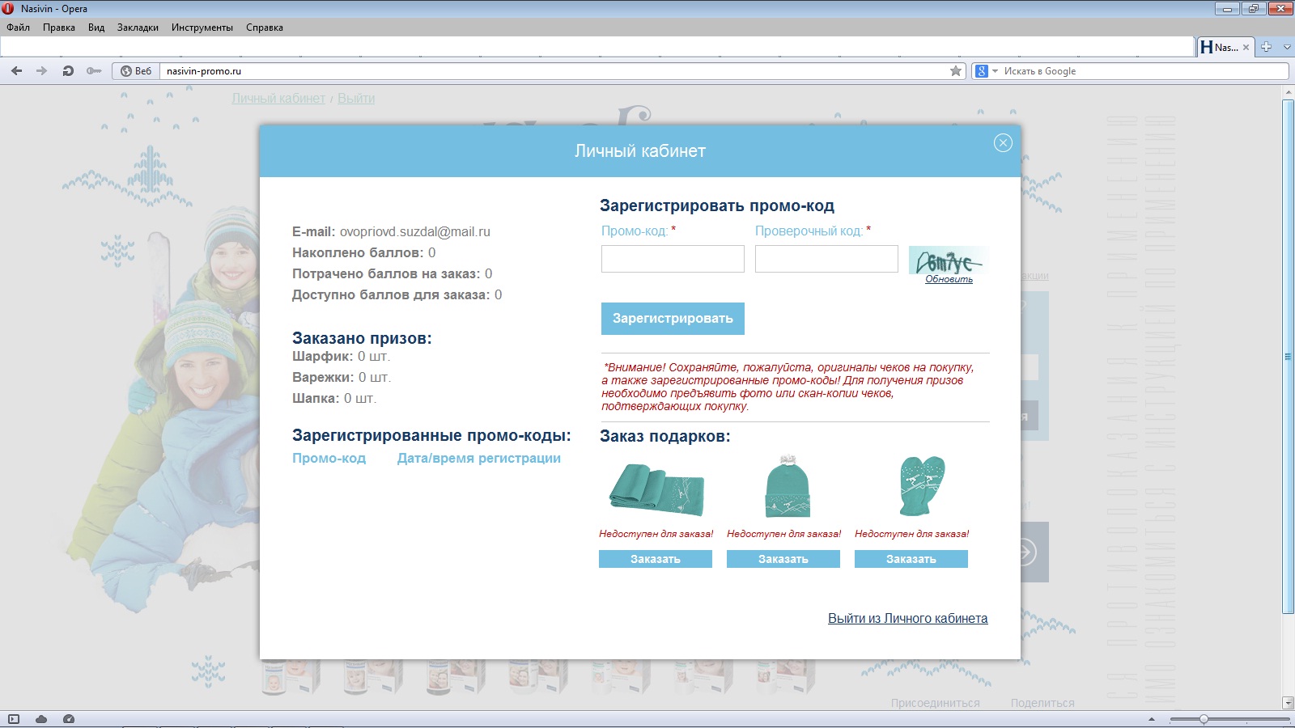
Task: Close the Личный кабинет dialog with the X
Action: (x=1003, y=143)
